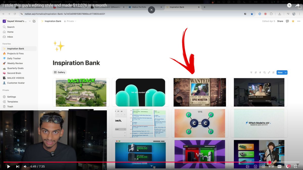The image size is (303, 170).
Task: Click the YouTube share arrow icon
Action: pos(297,5)
